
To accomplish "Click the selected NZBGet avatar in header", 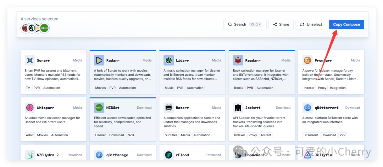I will (x=44, y=28).
